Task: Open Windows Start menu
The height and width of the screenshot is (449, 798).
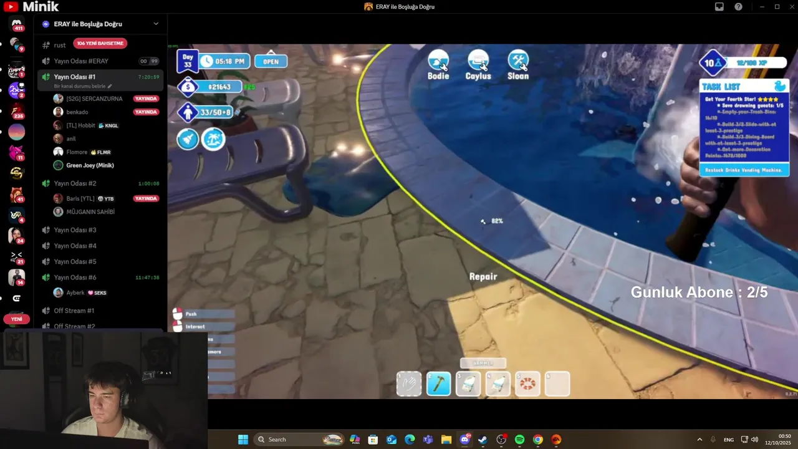Action: tap(243, 440)
